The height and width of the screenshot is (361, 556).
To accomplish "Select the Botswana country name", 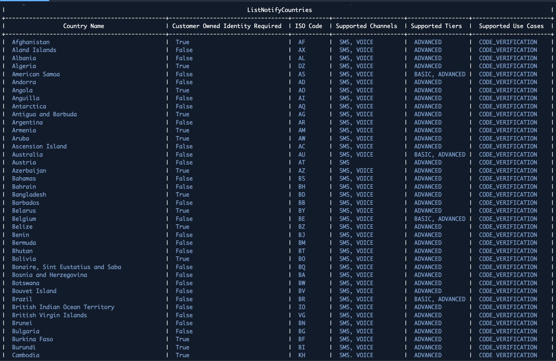I will [26, 283].
